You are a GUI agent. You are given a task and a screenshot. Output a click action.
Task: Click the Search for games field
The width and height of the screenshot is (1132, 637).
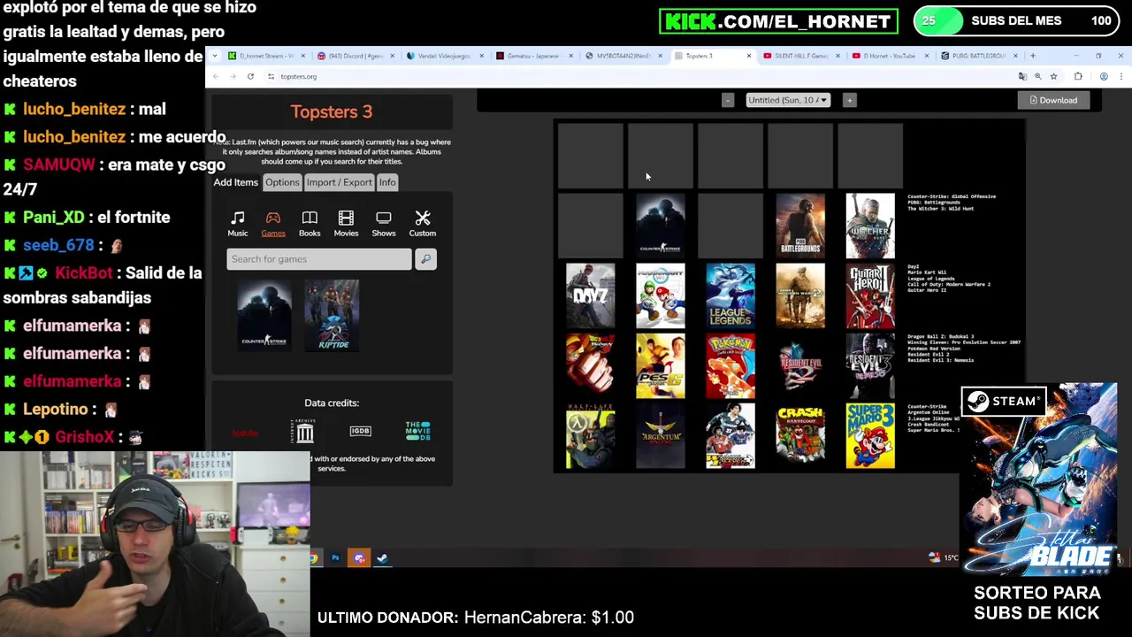tap(318, 259)
